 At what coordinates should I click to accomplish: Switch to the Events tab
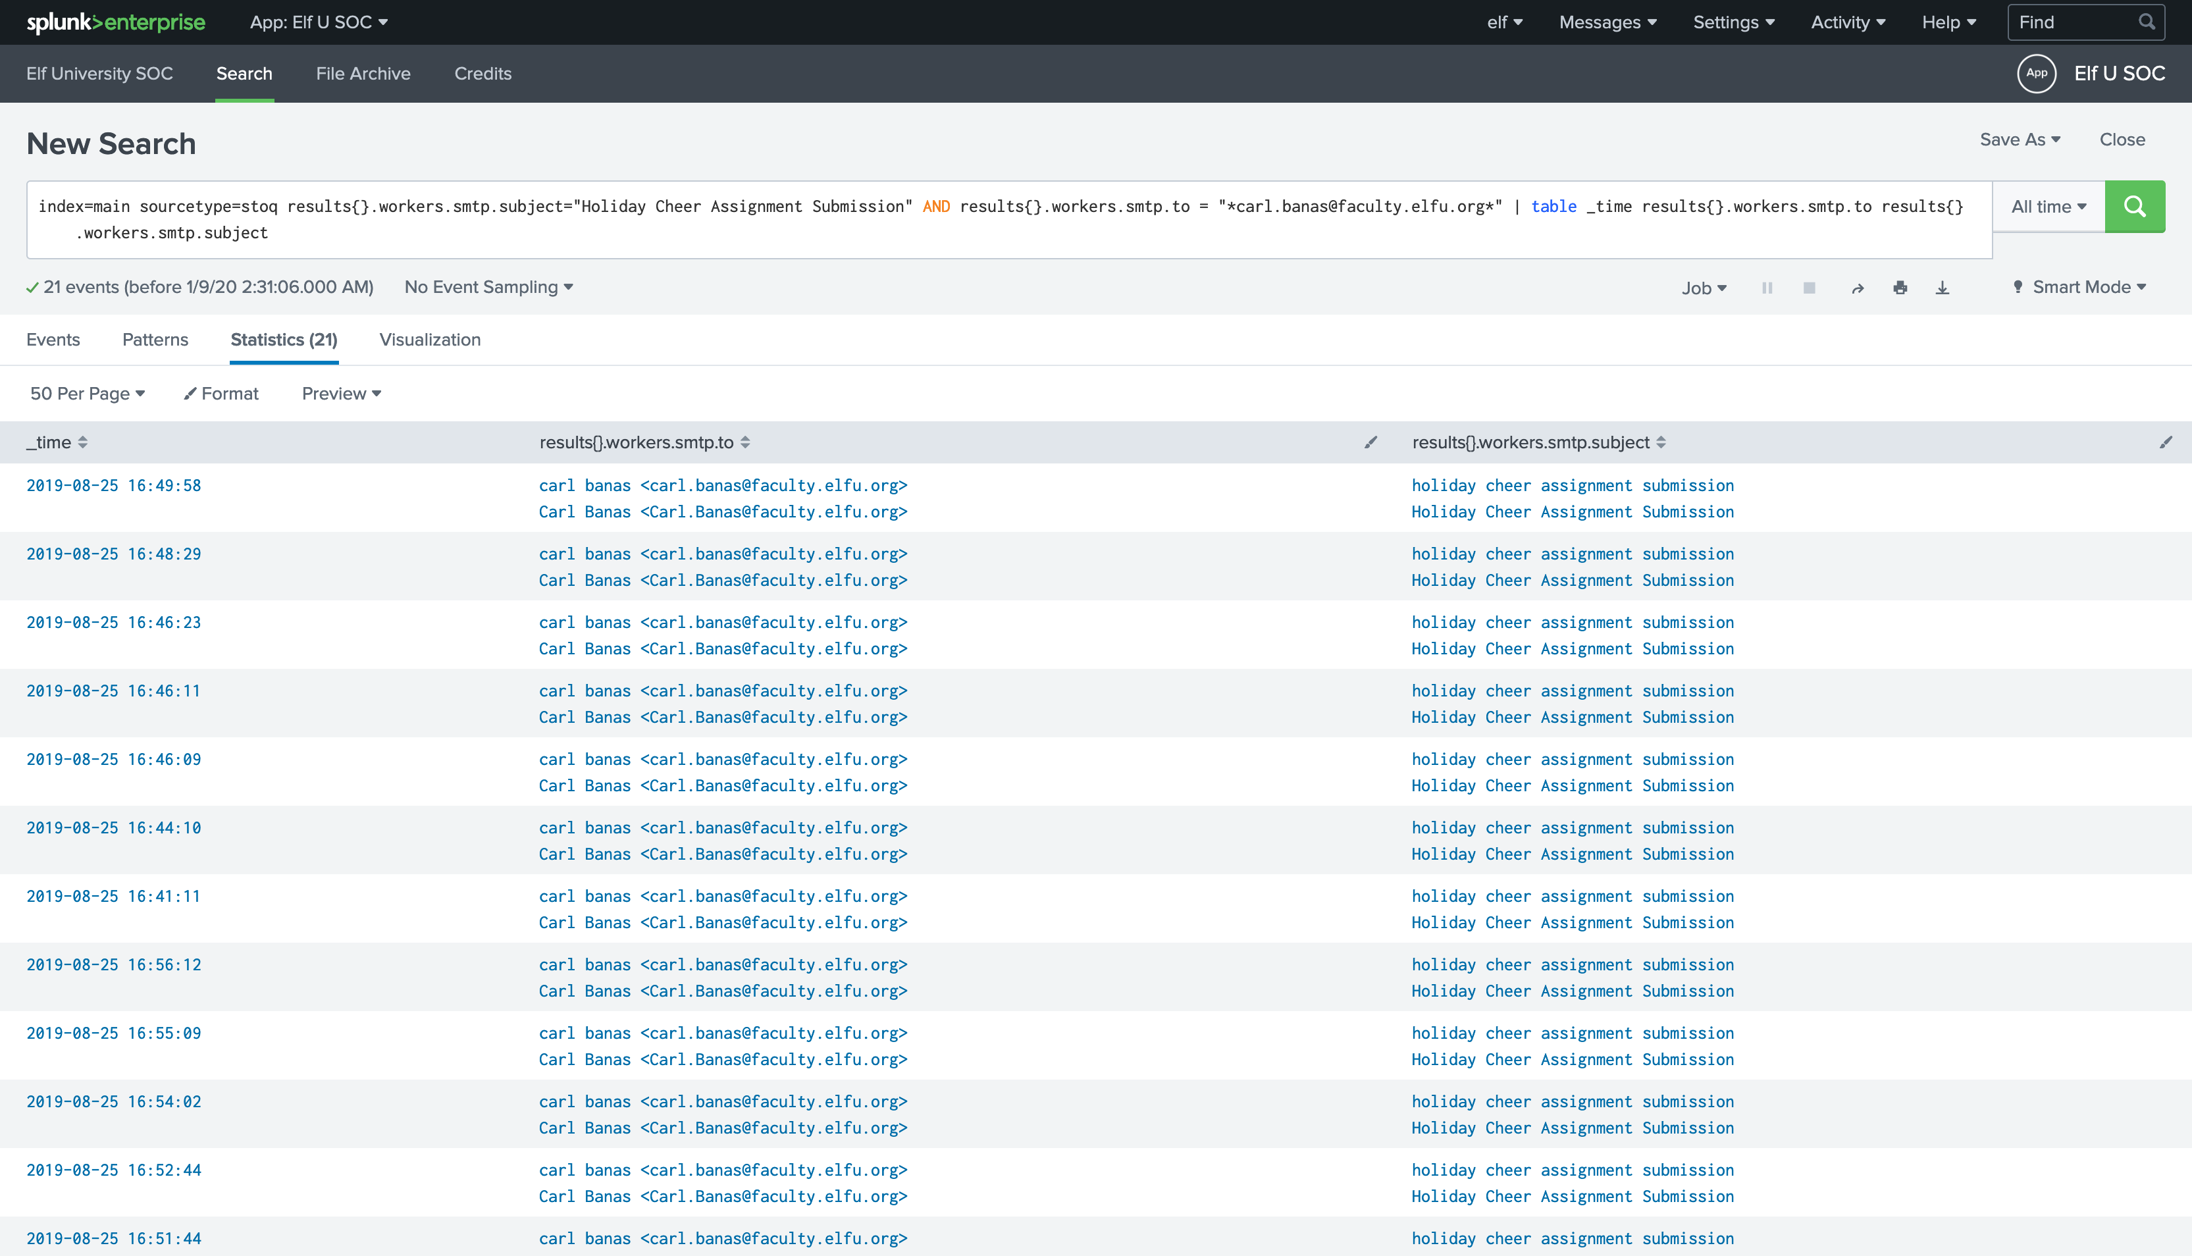tap(53, 340)
